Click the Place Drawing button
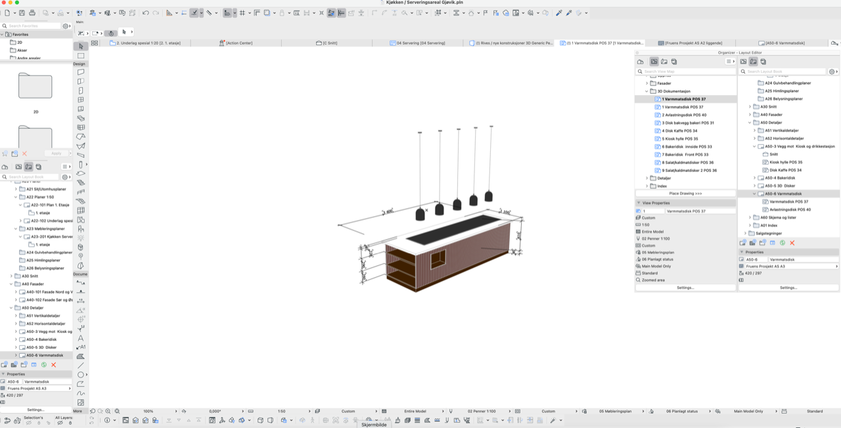This screenshot has width=841, height=428. pyautogui.click(x=685, y=194)
